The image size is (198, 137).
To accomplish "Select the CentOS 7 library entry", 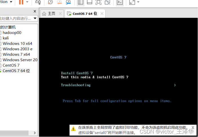I will pyautogui.click(x=11, y=65).
